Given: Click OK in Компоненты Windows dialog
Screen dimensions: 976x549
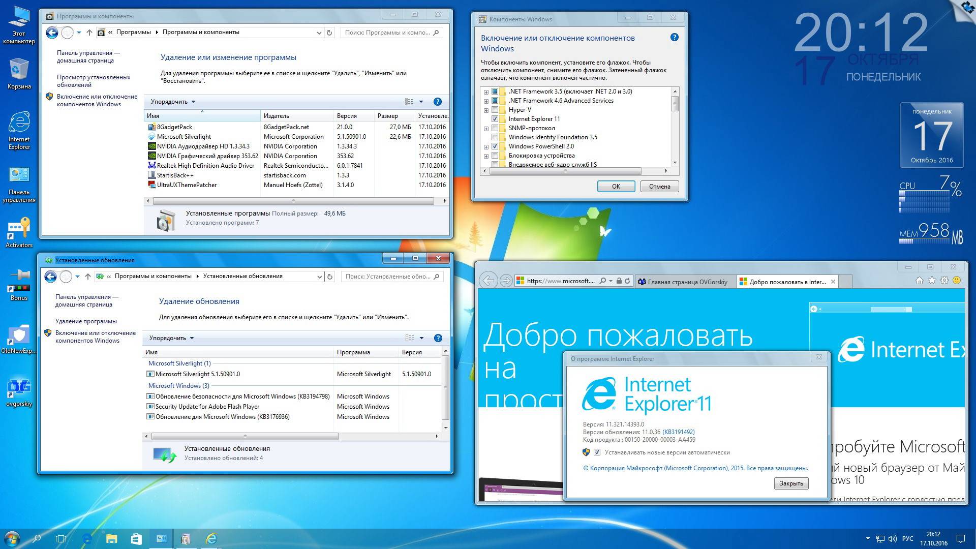Looking at the screenshot, I should [616, 187].
